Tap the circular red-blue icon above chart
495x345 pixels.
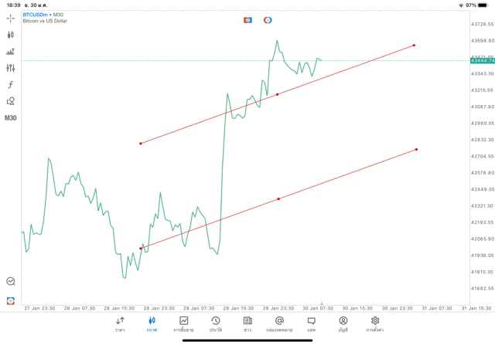(x=268, y=20)
